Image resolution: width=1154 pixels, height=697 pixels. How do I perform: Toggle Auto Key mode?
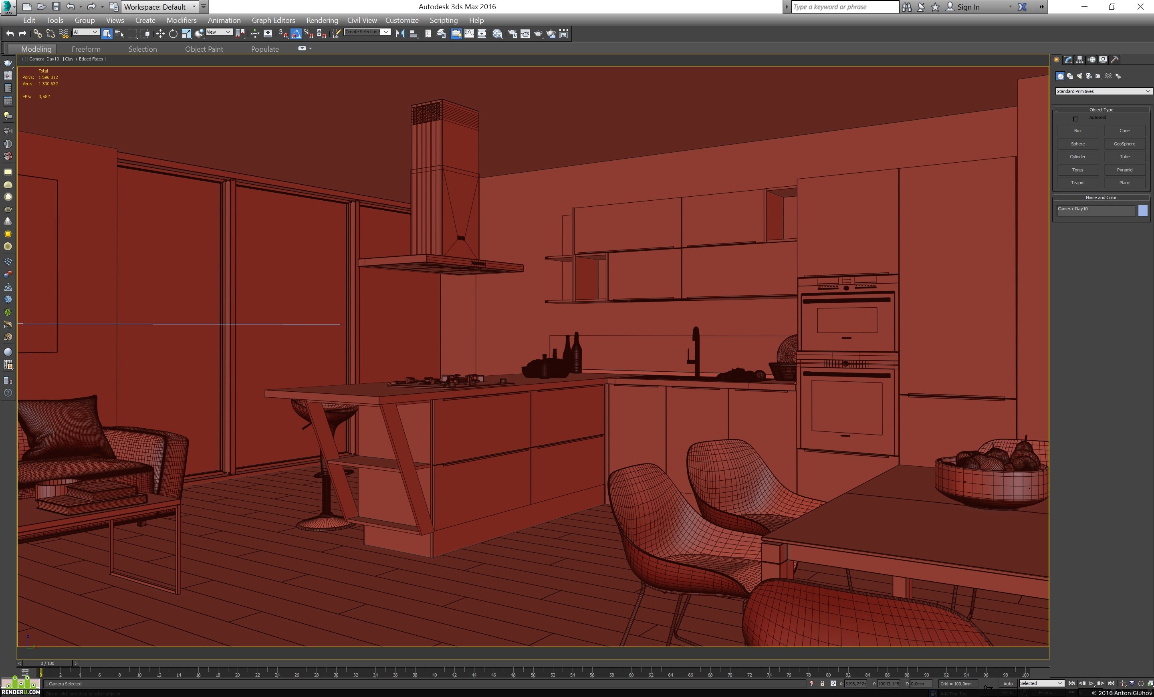(x=1007, y=683)
